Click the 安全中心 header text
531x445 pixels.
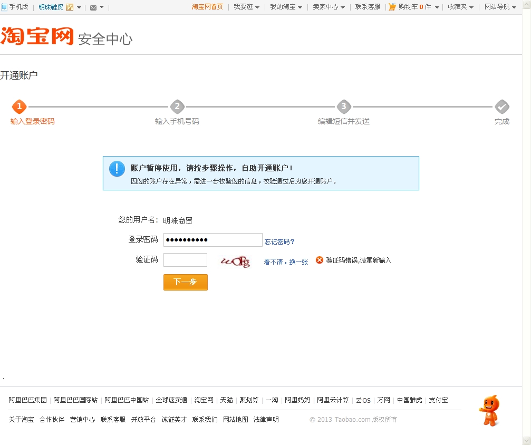tap(105, 39)
